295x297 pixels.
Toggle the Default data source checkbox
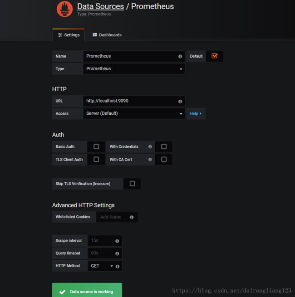pyautogui.click(x=214, y=56)
